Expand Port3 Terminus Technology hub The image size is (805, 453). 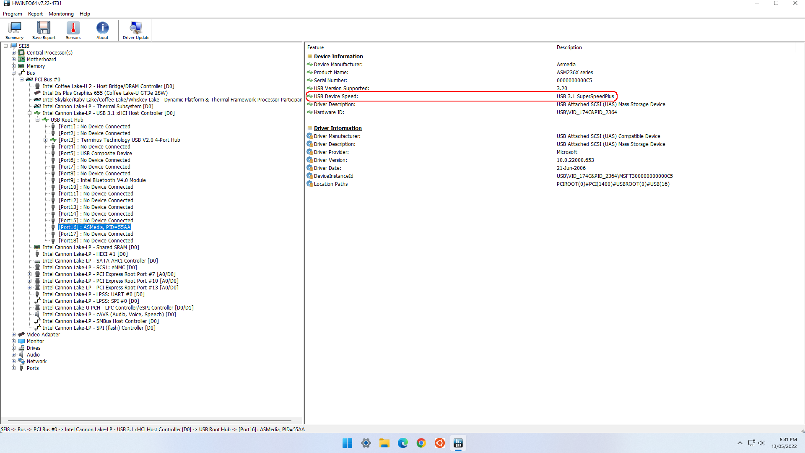click(45, 140)
